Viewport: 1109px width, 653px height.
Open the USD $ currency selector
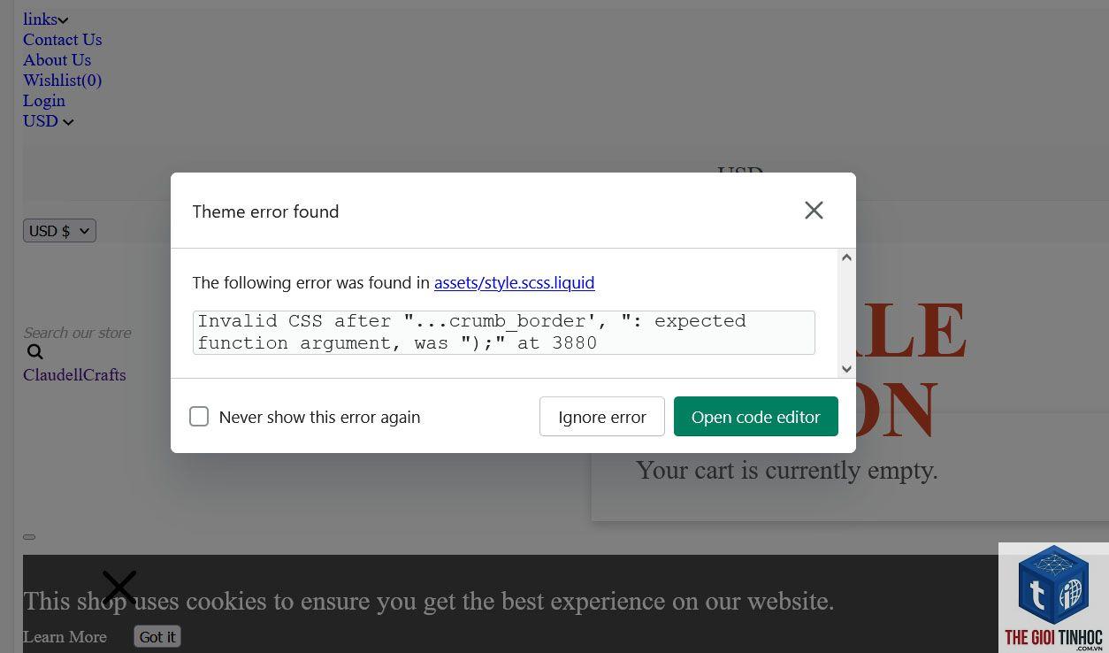click(59, 231)
